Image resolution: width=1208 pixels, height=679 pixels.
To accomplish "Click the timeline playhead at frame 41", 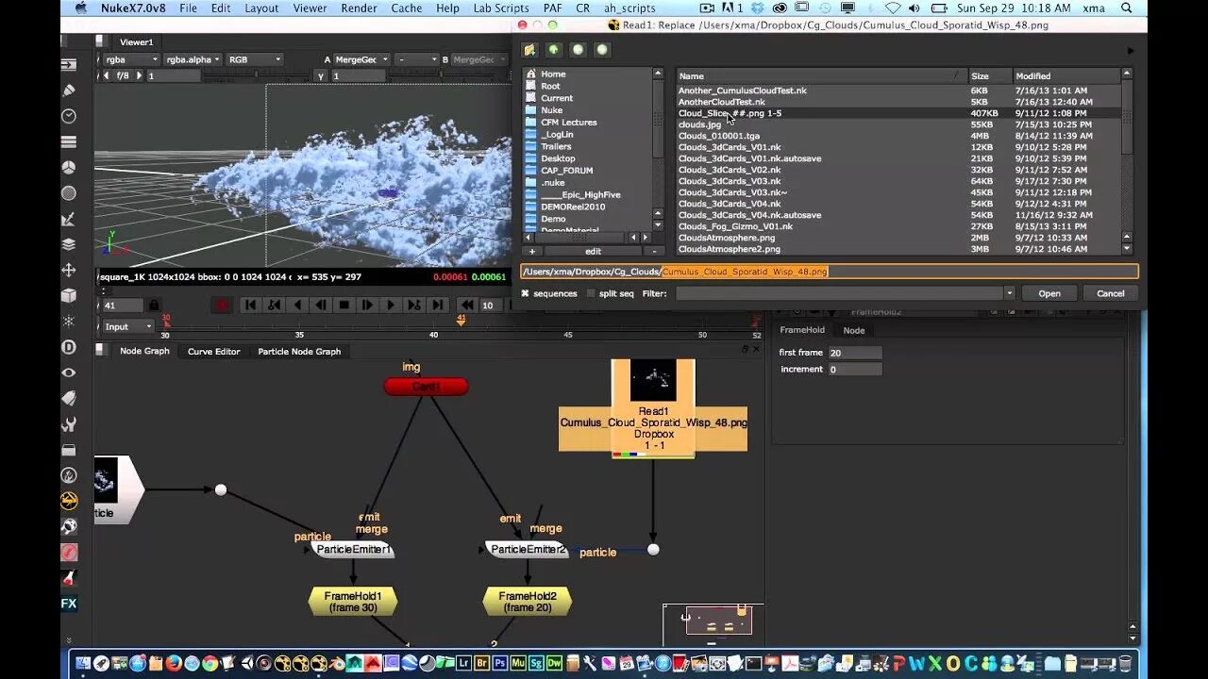I will coord(461,321).
